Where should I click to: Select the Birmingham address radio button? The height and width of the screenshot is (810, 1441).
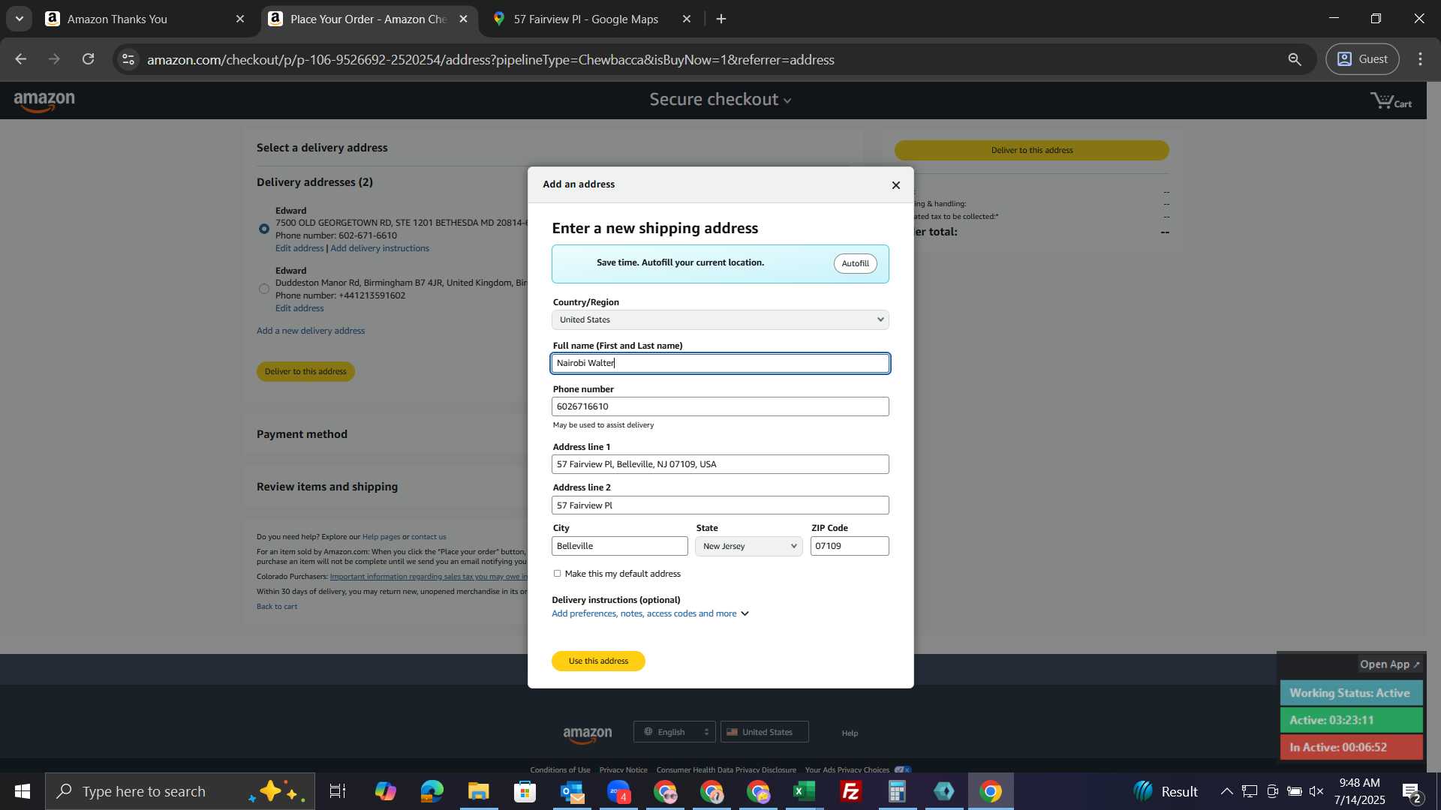[x=264, y=289]
